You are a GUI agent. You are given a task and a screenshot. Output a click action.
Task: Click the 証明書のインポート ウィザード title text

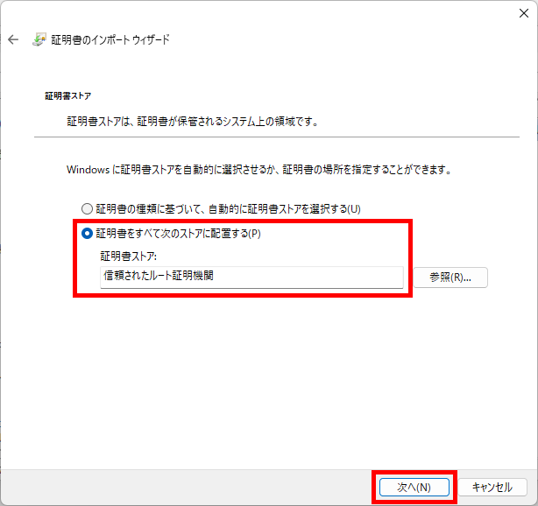[x=110, y=39]
